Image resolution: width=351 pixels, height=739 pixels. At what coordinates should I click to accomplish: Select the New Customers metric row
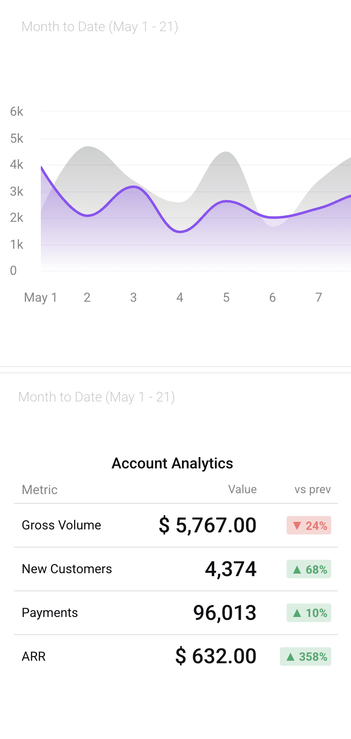click(x=176, y=569)
